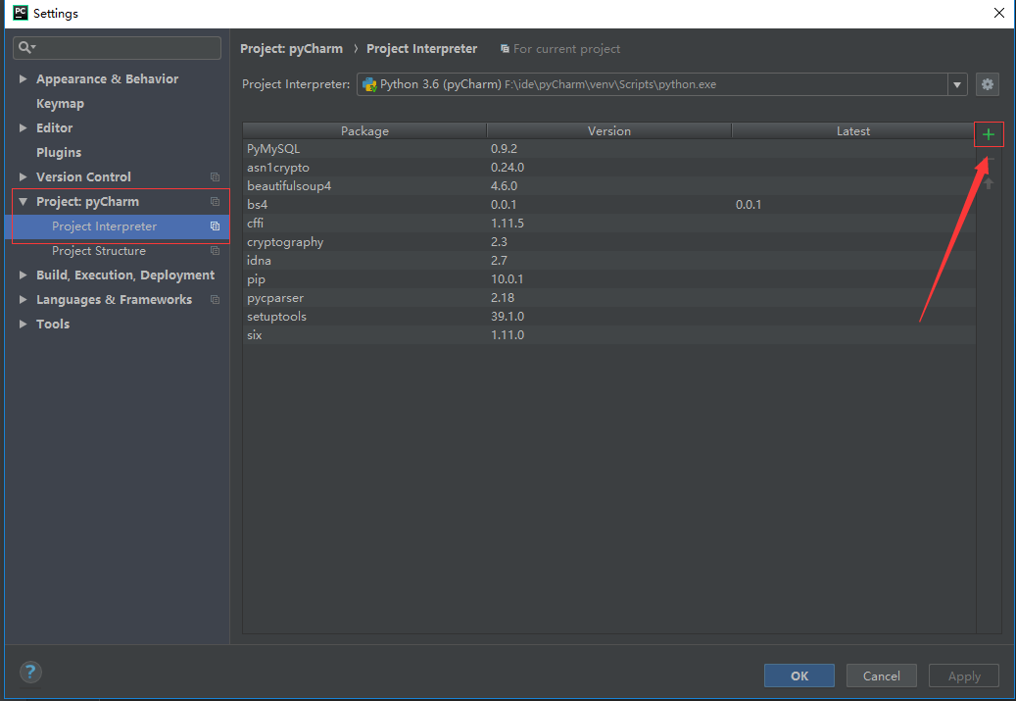Click copy icon beside Version Control
Viewport: 1016px width, 701px height.
tap(215, 177)
